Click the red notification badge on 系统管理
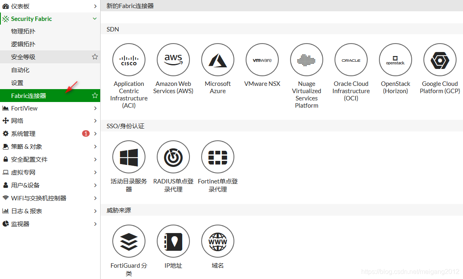Screen dimensions: 463x279 click(86, 133)
